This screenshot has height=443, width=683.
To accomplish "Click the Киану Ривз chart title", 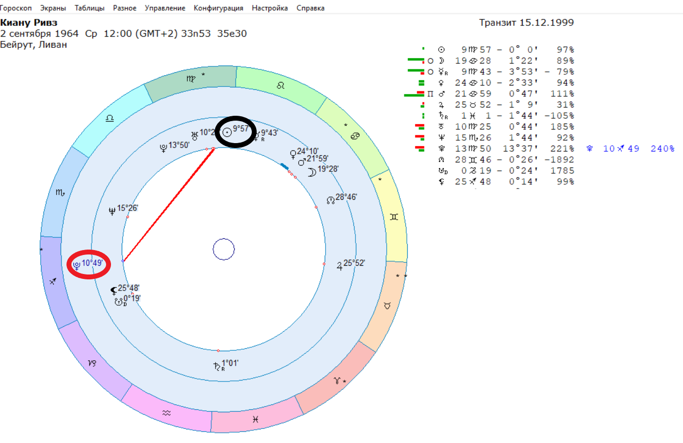I will point(29,22).
